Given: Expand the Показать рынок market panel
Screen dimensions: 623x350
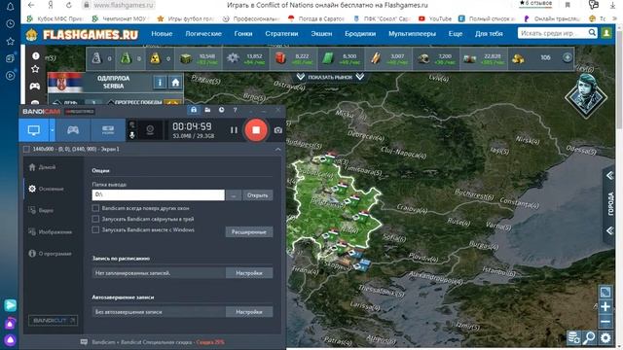Looking at the screenshot, I should pyautogui.click(x=330, y=77).
